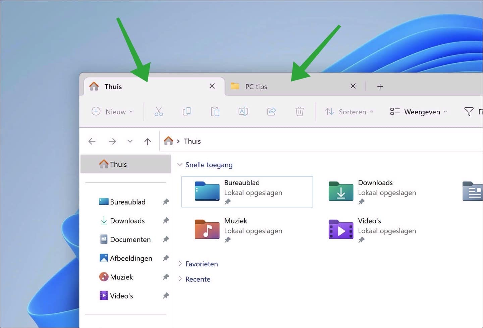This screenshot has height=328, width=483.
Task: Collapse the Snelle toegang section
Action: tap(180, 165)
